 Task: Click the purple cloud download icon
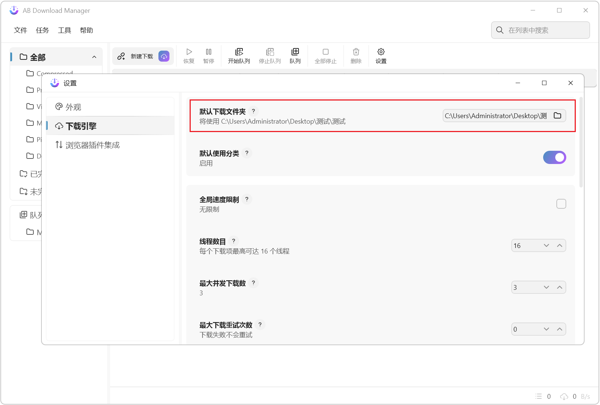(164, 56)
